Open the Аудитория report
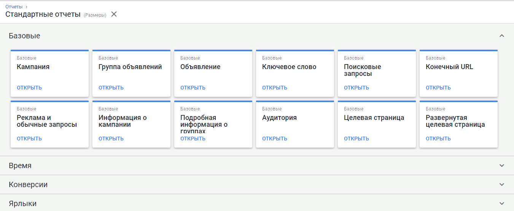This screenshot has width=514, height=211. pyautogui.click(x=275, y=139)
